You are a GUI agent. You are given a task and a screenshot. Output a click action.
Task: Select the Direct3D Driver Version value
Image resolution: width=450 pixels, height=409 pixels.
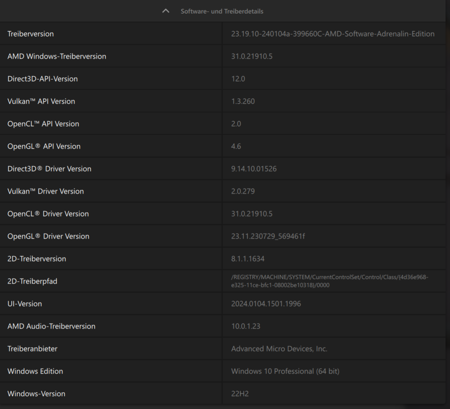coord(254,169)
